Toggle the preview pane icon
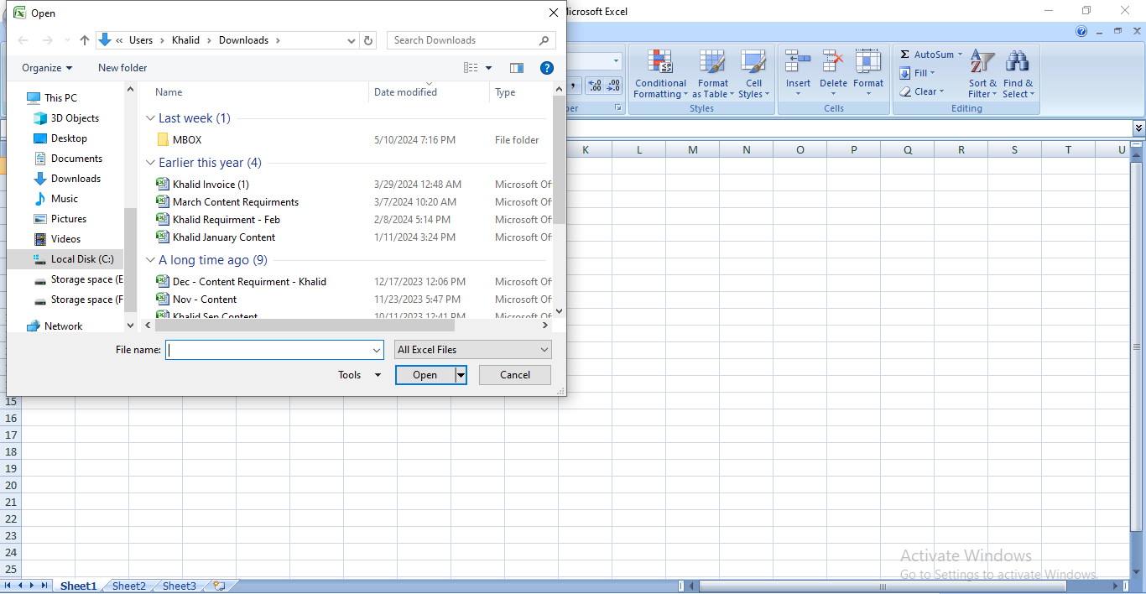 tap(517, 68)
